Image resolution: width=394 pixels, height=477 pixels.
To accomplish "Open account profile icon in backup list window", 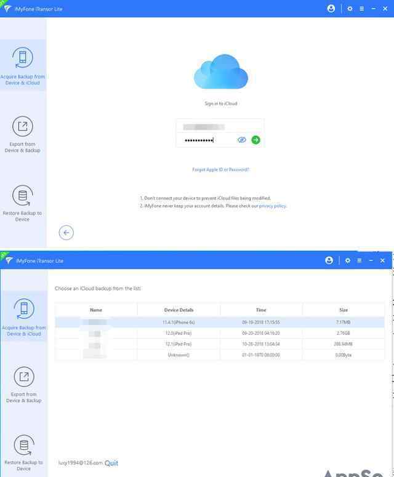I will (329, 260).
